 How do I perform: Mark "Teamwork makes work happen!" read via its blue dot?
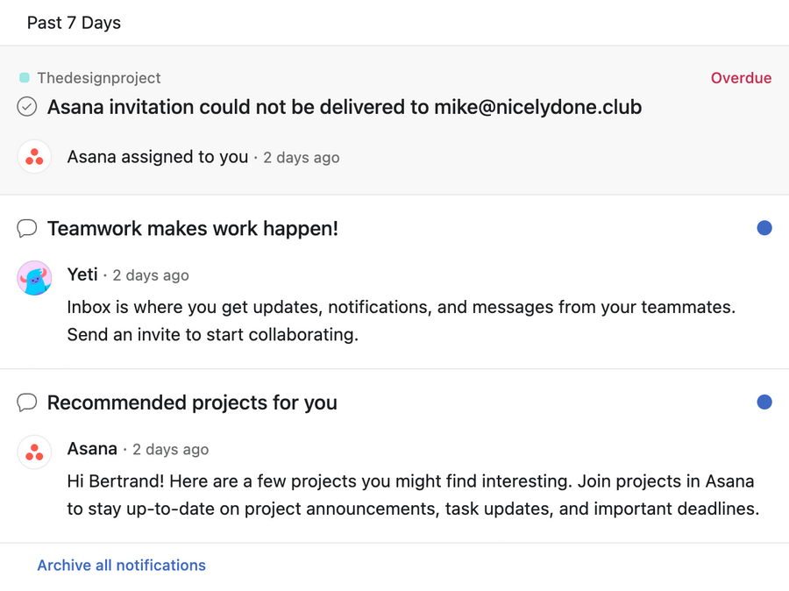(x=764, y=227)
